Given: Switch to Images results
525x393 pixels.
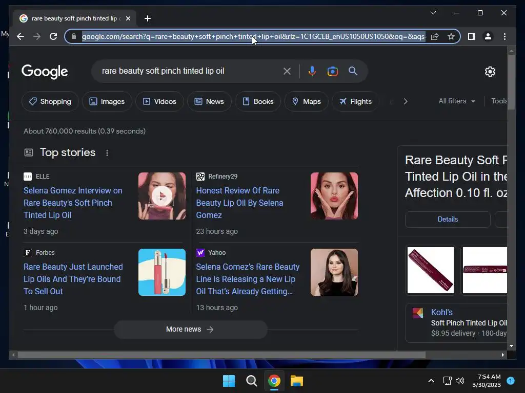Looking at the screenshot, I should pyautogui.click(x=107, y=101).
